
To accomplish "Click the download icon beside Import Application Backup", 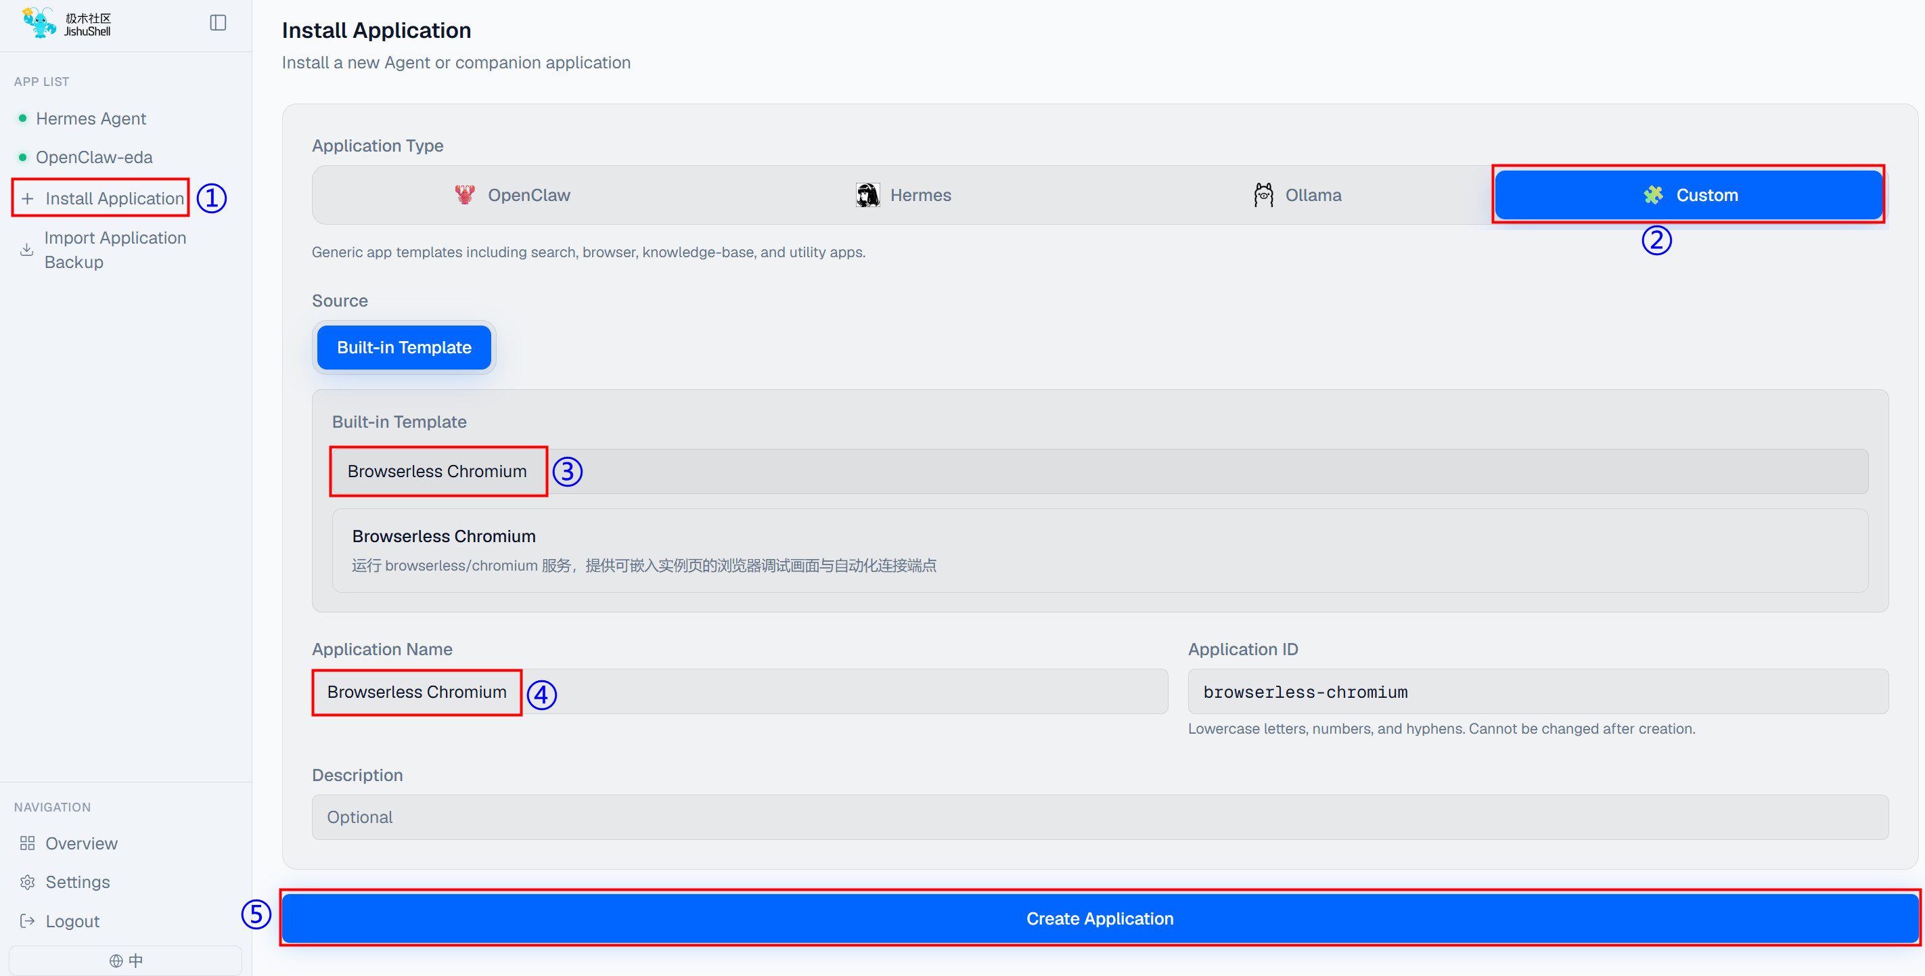I will [x=27, y=250].
